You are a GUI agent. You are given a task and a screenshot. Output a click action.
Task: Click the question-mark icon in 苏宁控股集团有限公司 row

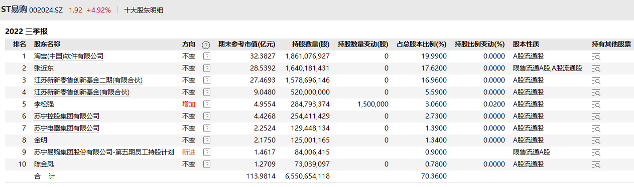pyautogui.click(x=206, y=116)
